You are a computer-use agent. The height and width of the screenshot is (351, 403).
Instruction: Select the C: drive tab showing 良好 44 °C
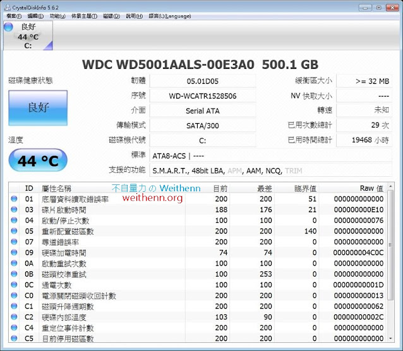28,35
